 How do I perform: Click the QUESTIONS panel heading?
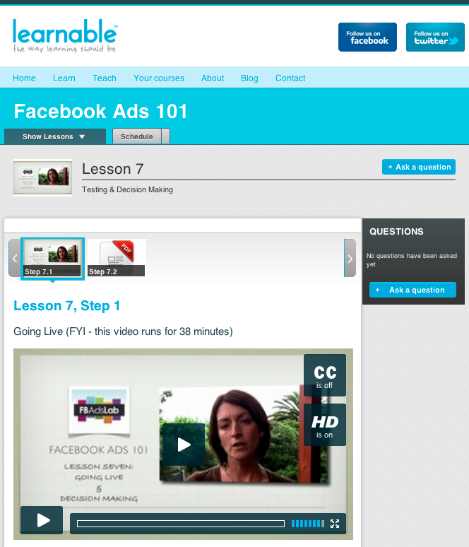396,232
